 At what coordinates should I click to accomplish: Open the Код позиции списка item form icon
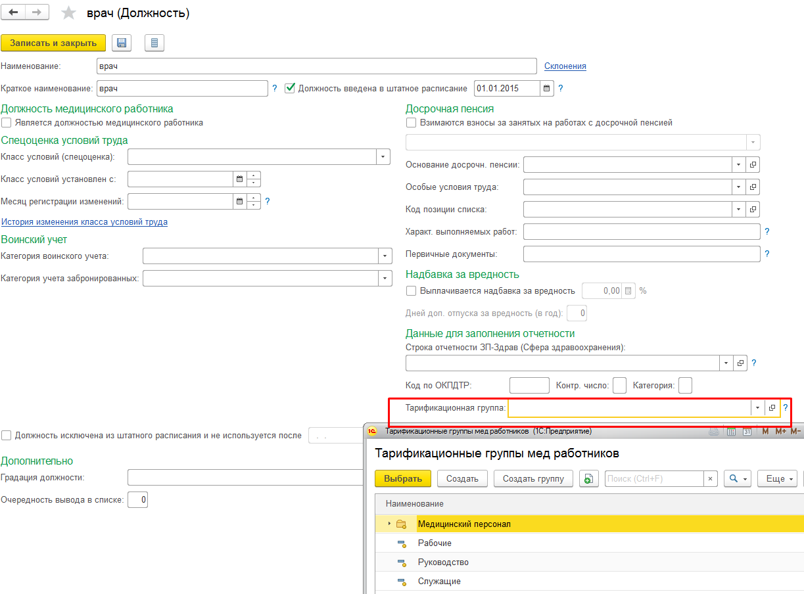(753, 210)
